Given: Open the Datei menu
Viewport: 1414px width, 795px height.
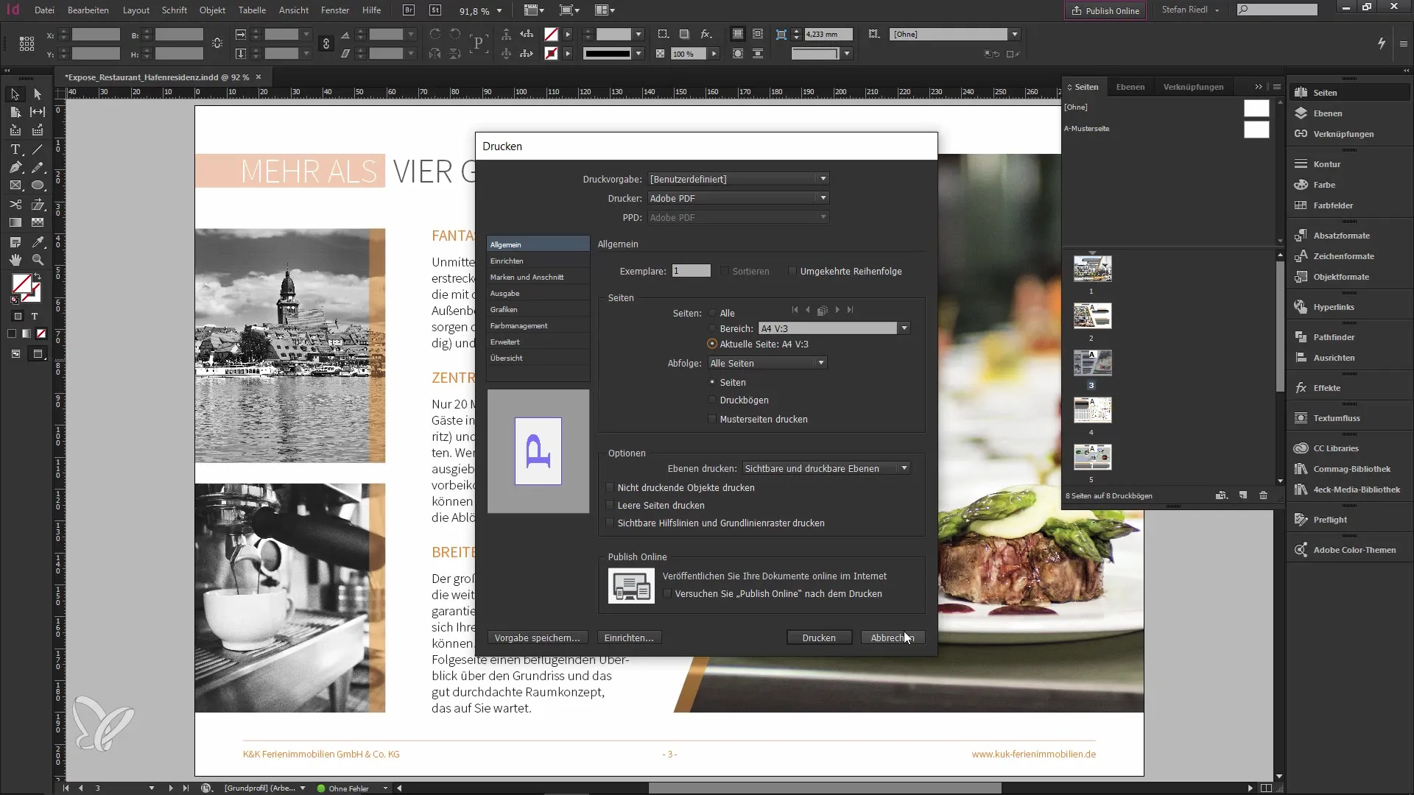Looking at the screenshot, I should 44,10.
